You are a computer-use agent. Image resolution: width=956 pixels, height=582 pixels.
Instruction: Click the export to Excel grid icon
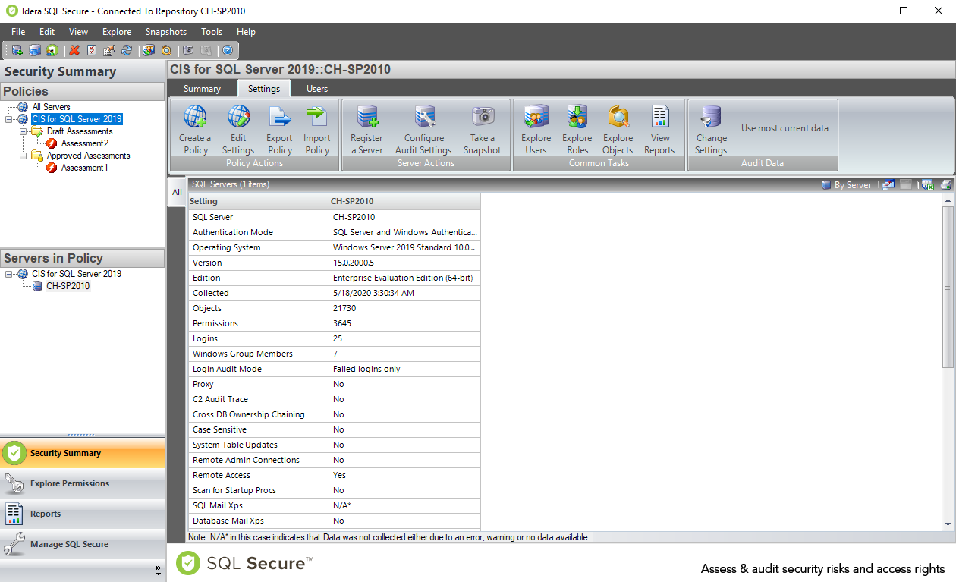[x=927, y=184]
